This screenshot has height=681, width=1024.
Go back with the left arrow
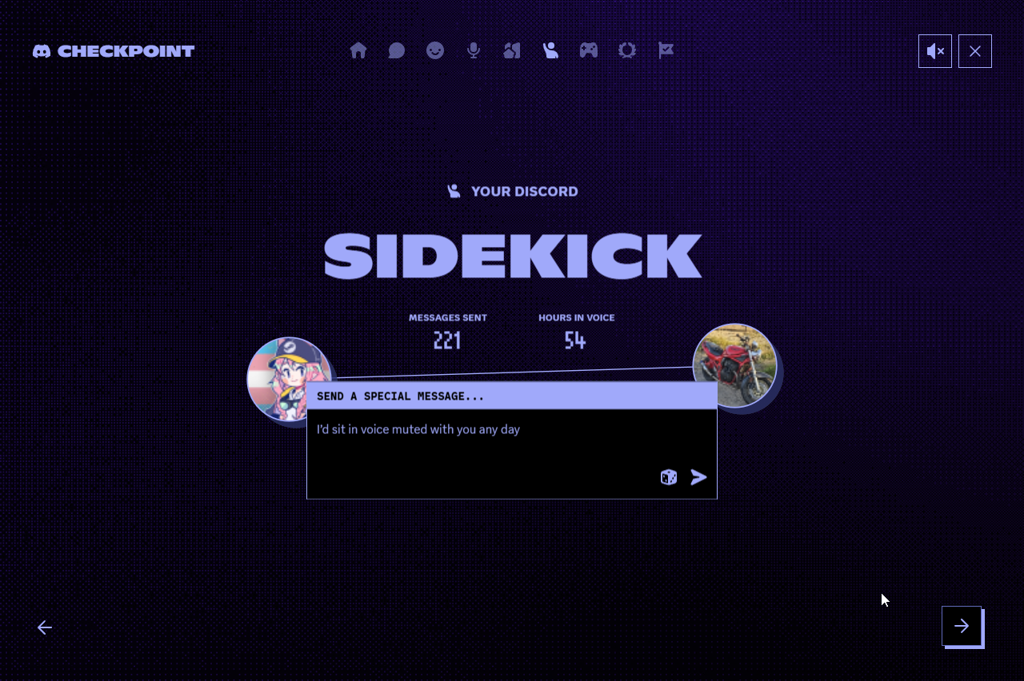[x=45, y=627]
